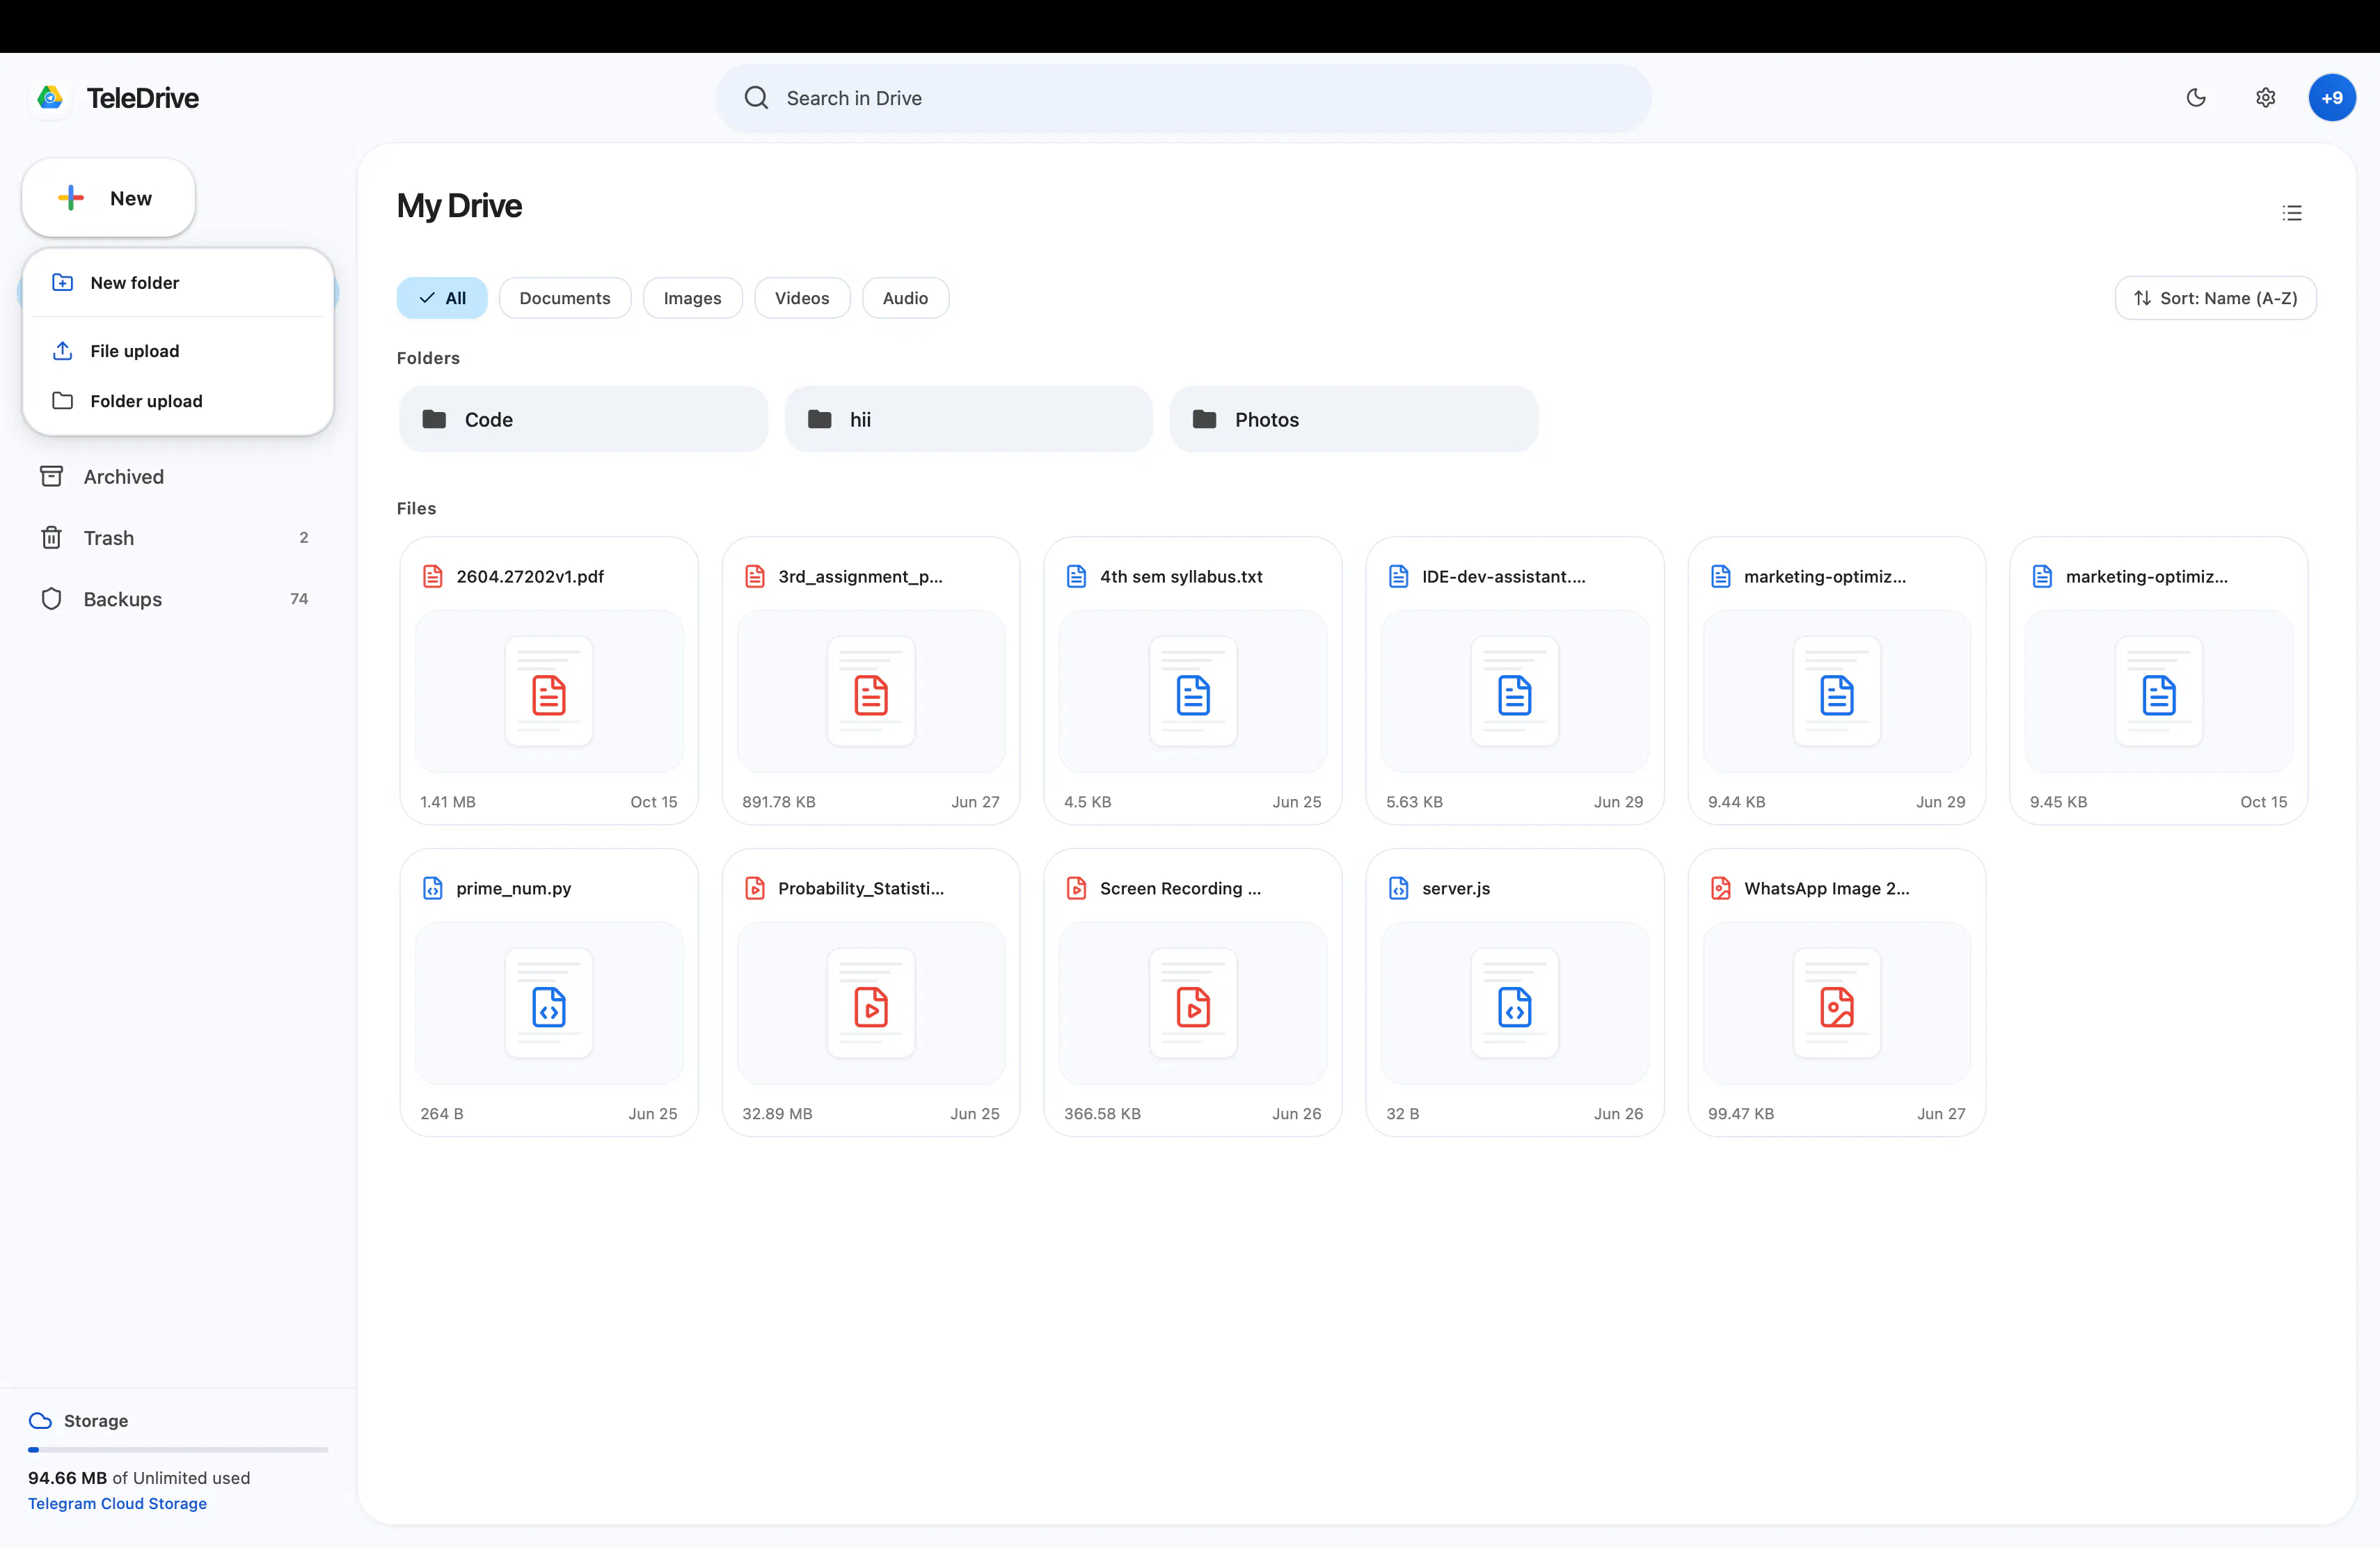Click the 9.44 KB marketing-optimiz file title
The image size is (2380, 1548).
tap(1825, 576)
